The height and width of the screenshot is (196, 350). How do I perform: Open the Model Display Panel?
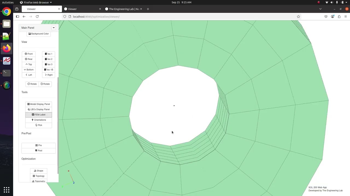[39, 104]
